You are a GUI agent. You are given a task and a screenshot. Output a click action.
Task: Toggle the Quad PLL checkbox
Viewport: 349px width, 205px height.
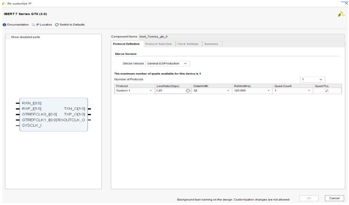(x=327, y=91)
